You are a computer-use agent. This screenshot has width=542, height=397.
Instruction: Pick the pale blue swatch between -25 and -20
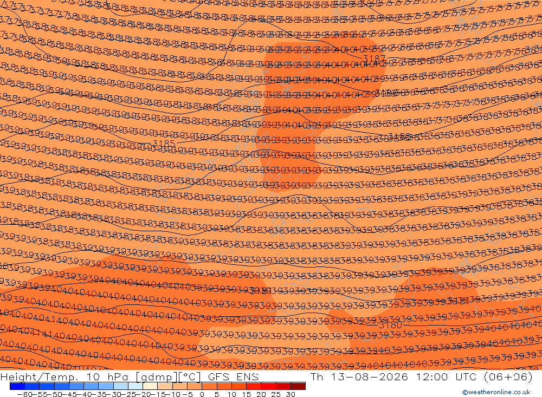coord(135,386)
